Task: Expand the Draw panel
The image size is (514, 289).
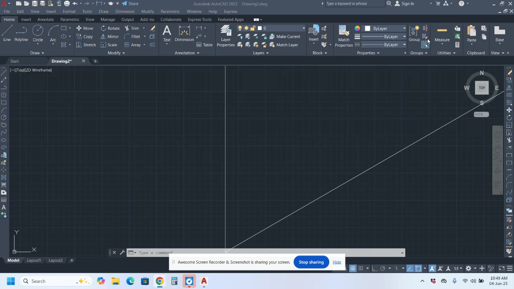Action: click(37, 53)
